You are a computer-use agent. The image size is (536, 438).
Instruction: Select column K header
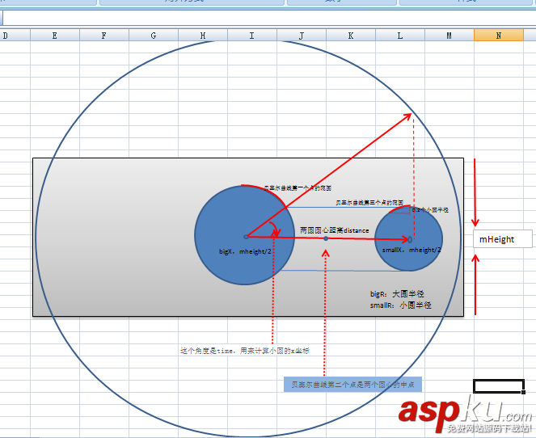click(x=351, y=36)
